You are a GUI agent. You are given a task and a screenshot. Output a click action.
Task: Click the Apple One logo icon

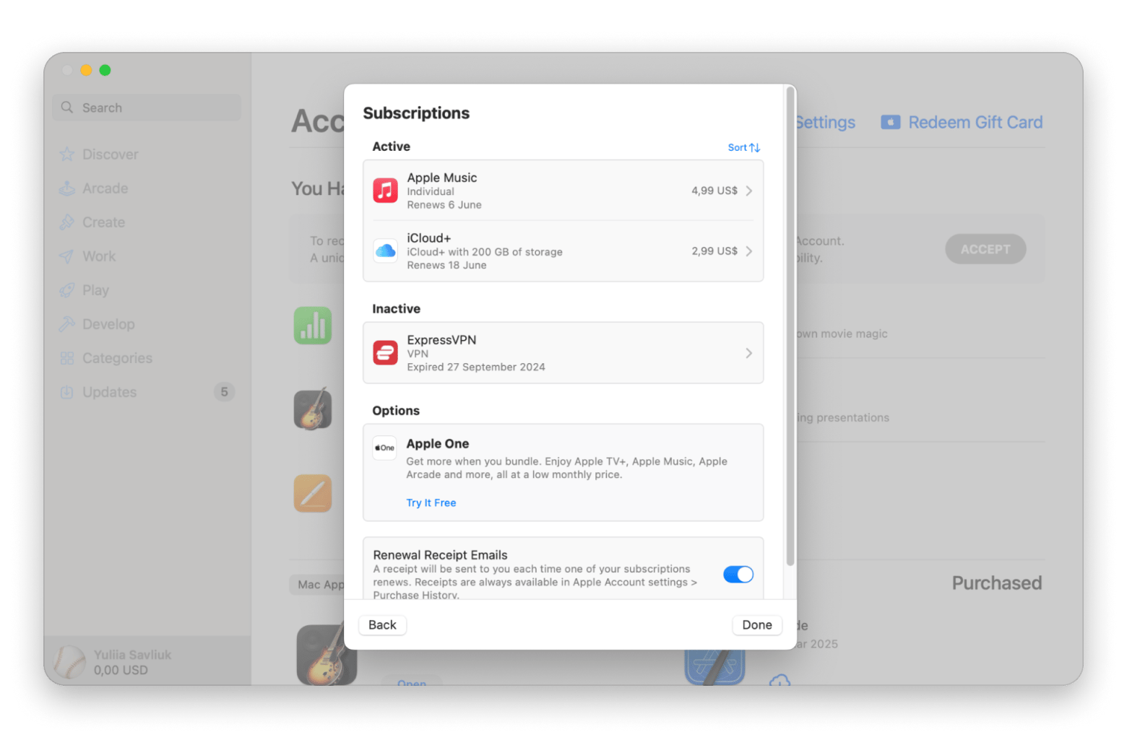[384, 448]
